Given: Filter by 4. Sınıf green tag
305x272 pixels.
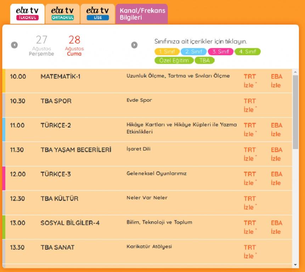Looking at the screenshot, I should [x=247, y=52].
